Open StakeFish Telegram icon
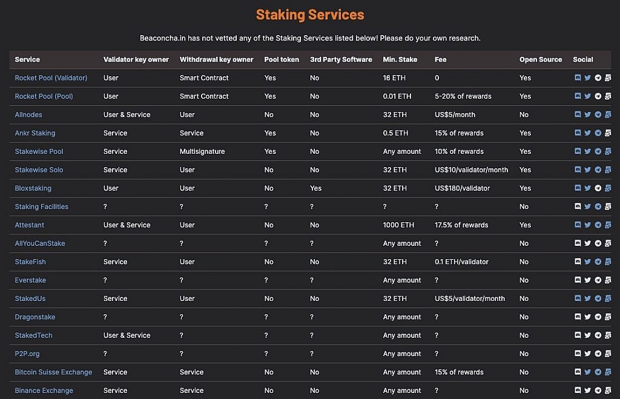The width and height of the screenshot is (620, 399). [598, 262]
